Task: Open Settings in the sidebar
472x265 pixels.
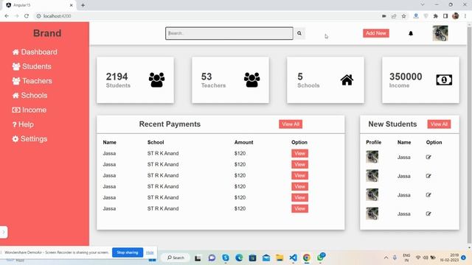Action: (29, 139)
